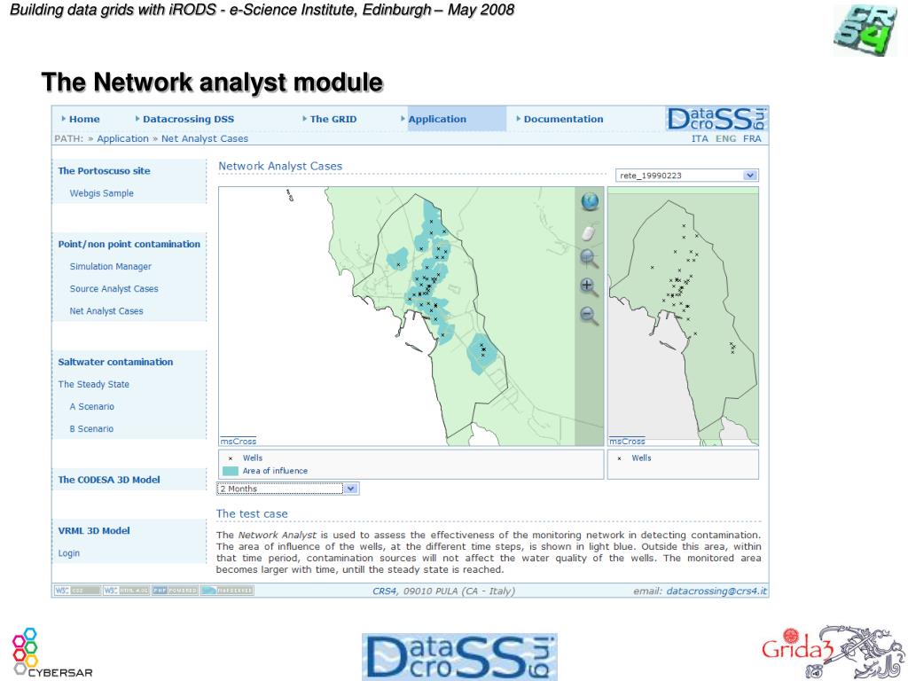Open The Steady State link

[93, 384]
